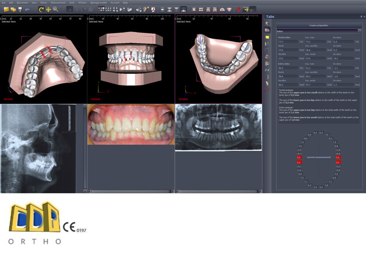This screenshot has width=366, height=256.
Task: Select the yellow note icon in the sidebar
Action: click(267, 36)
